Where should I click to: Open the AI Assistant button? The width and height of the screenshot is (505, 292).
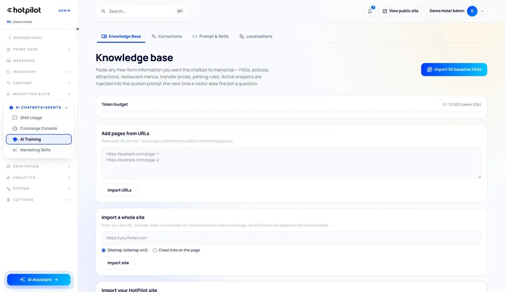click(39, 280)
